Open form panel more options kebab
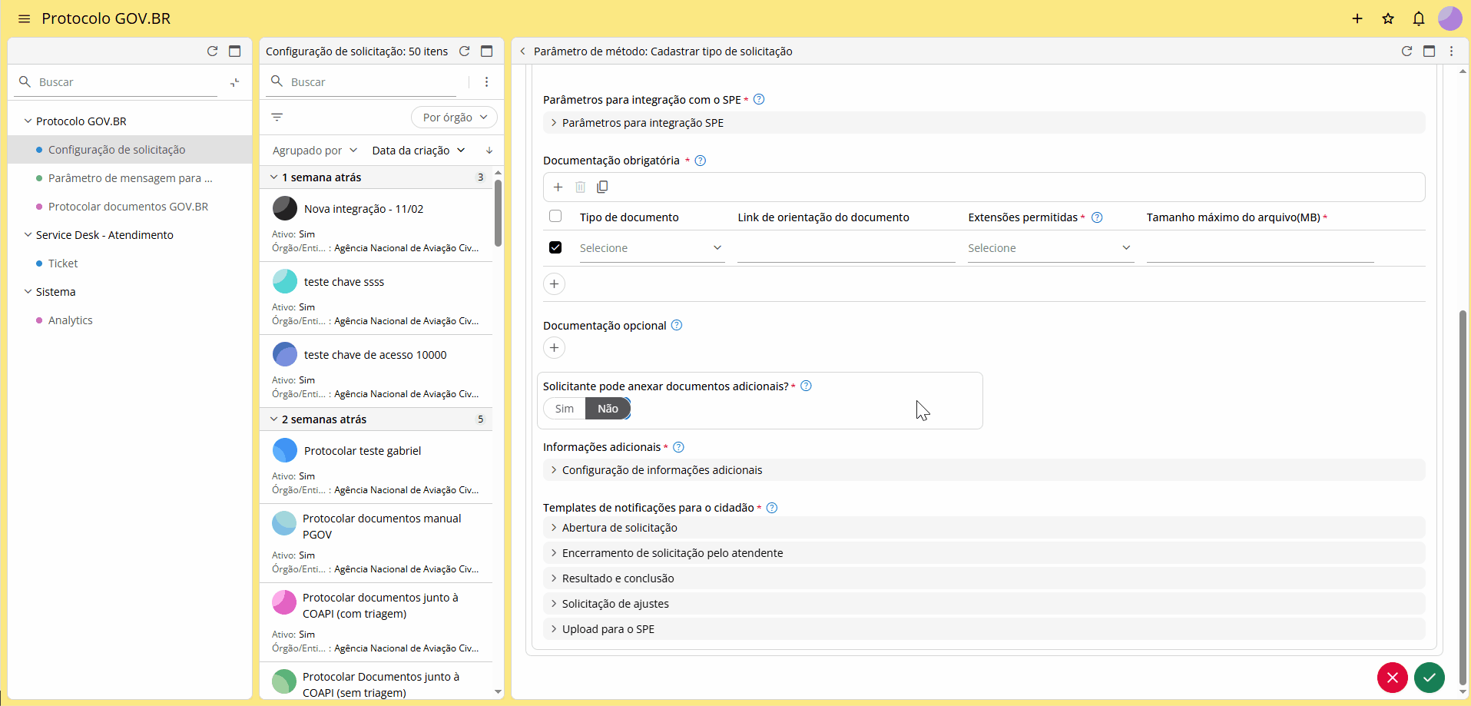1471x706 pixels. [x=1452, y=51]
